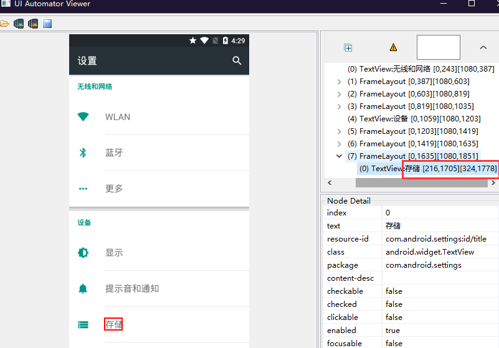Click the star icon in device status bar
The height and width of the screenshot is (348, 499).
[192, 40]
